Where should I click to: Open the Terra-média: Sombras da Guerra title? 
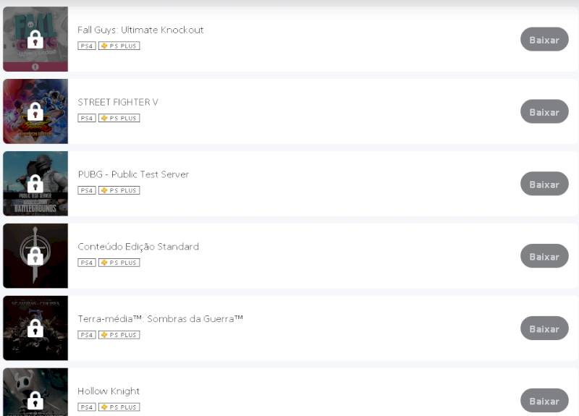(x=160, y=319)
